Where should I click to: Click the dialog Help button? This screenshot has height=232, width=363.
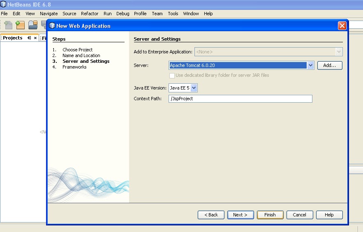(329, 215)
